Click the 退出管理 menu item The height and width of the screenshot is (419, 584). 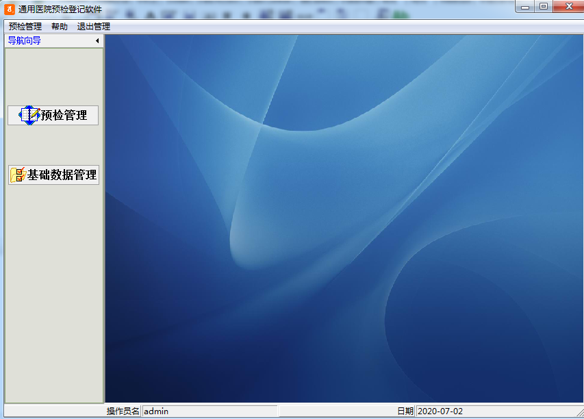(94, 27)
